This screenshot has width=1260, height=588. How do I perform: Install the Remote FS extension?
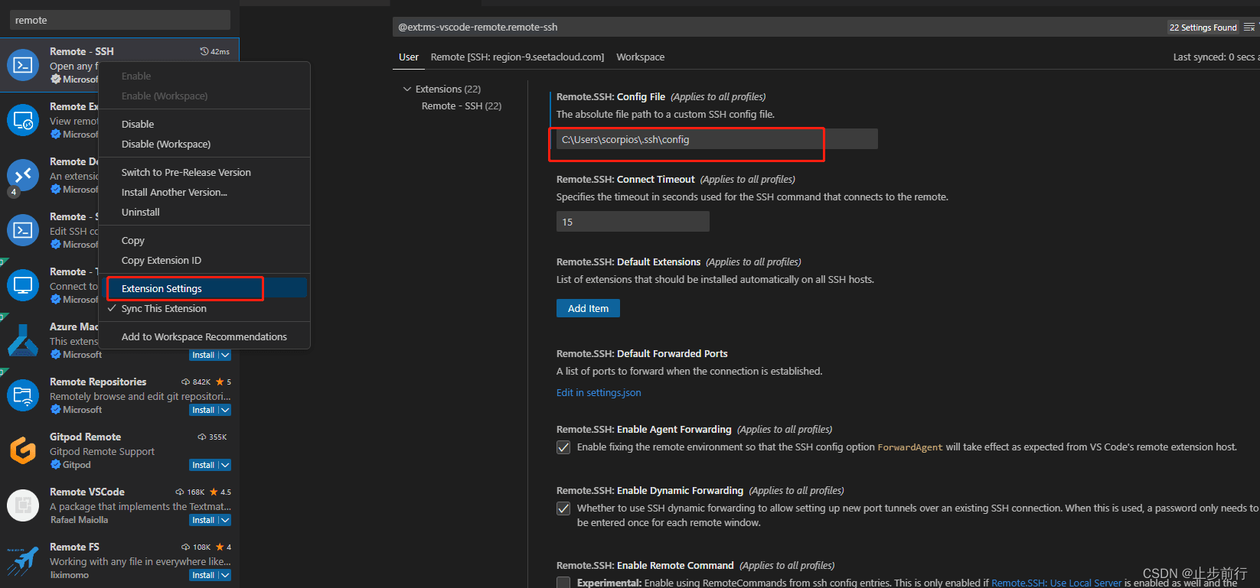point(204,575)
